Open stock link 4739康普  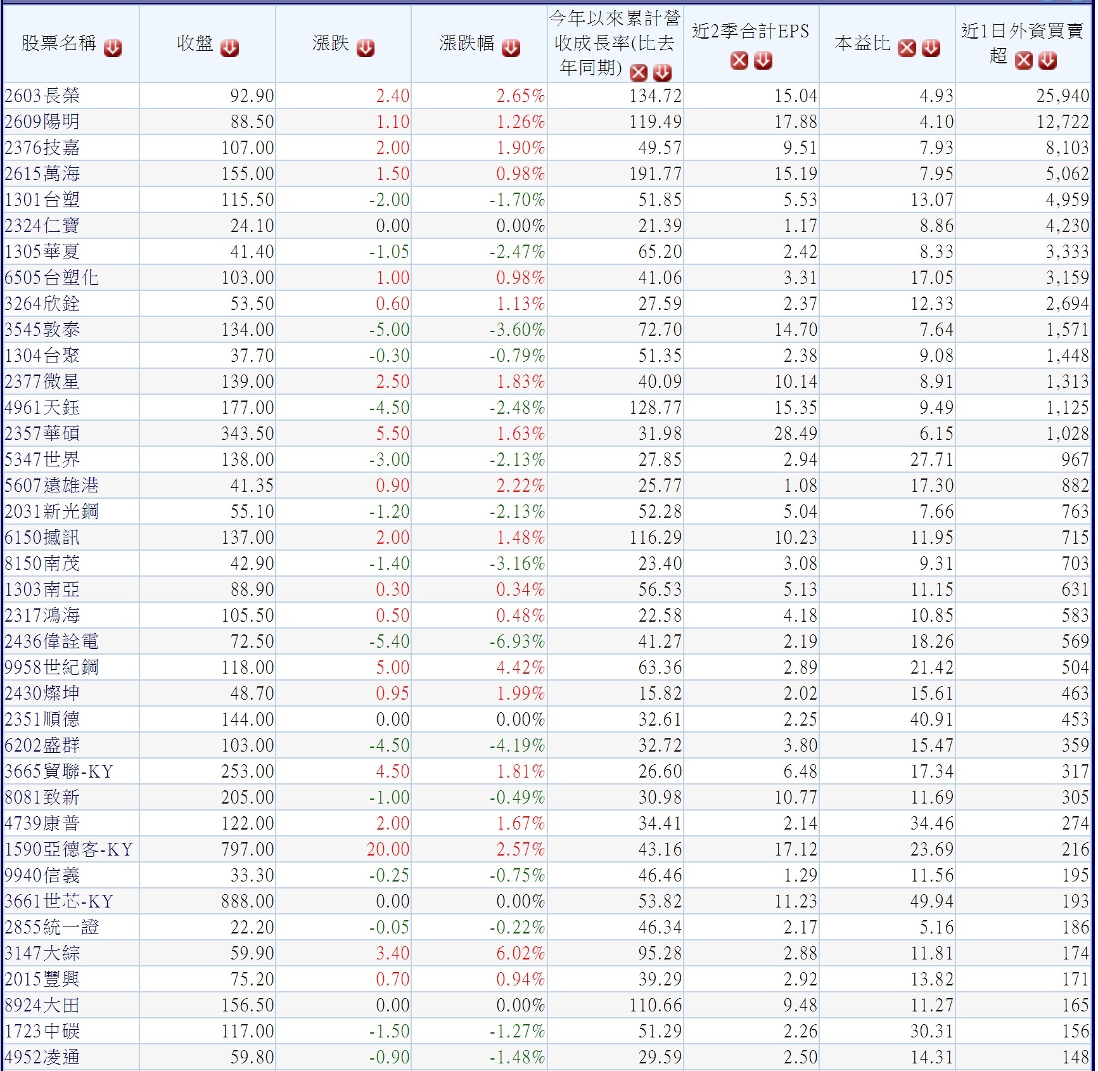tap(42, 823)
